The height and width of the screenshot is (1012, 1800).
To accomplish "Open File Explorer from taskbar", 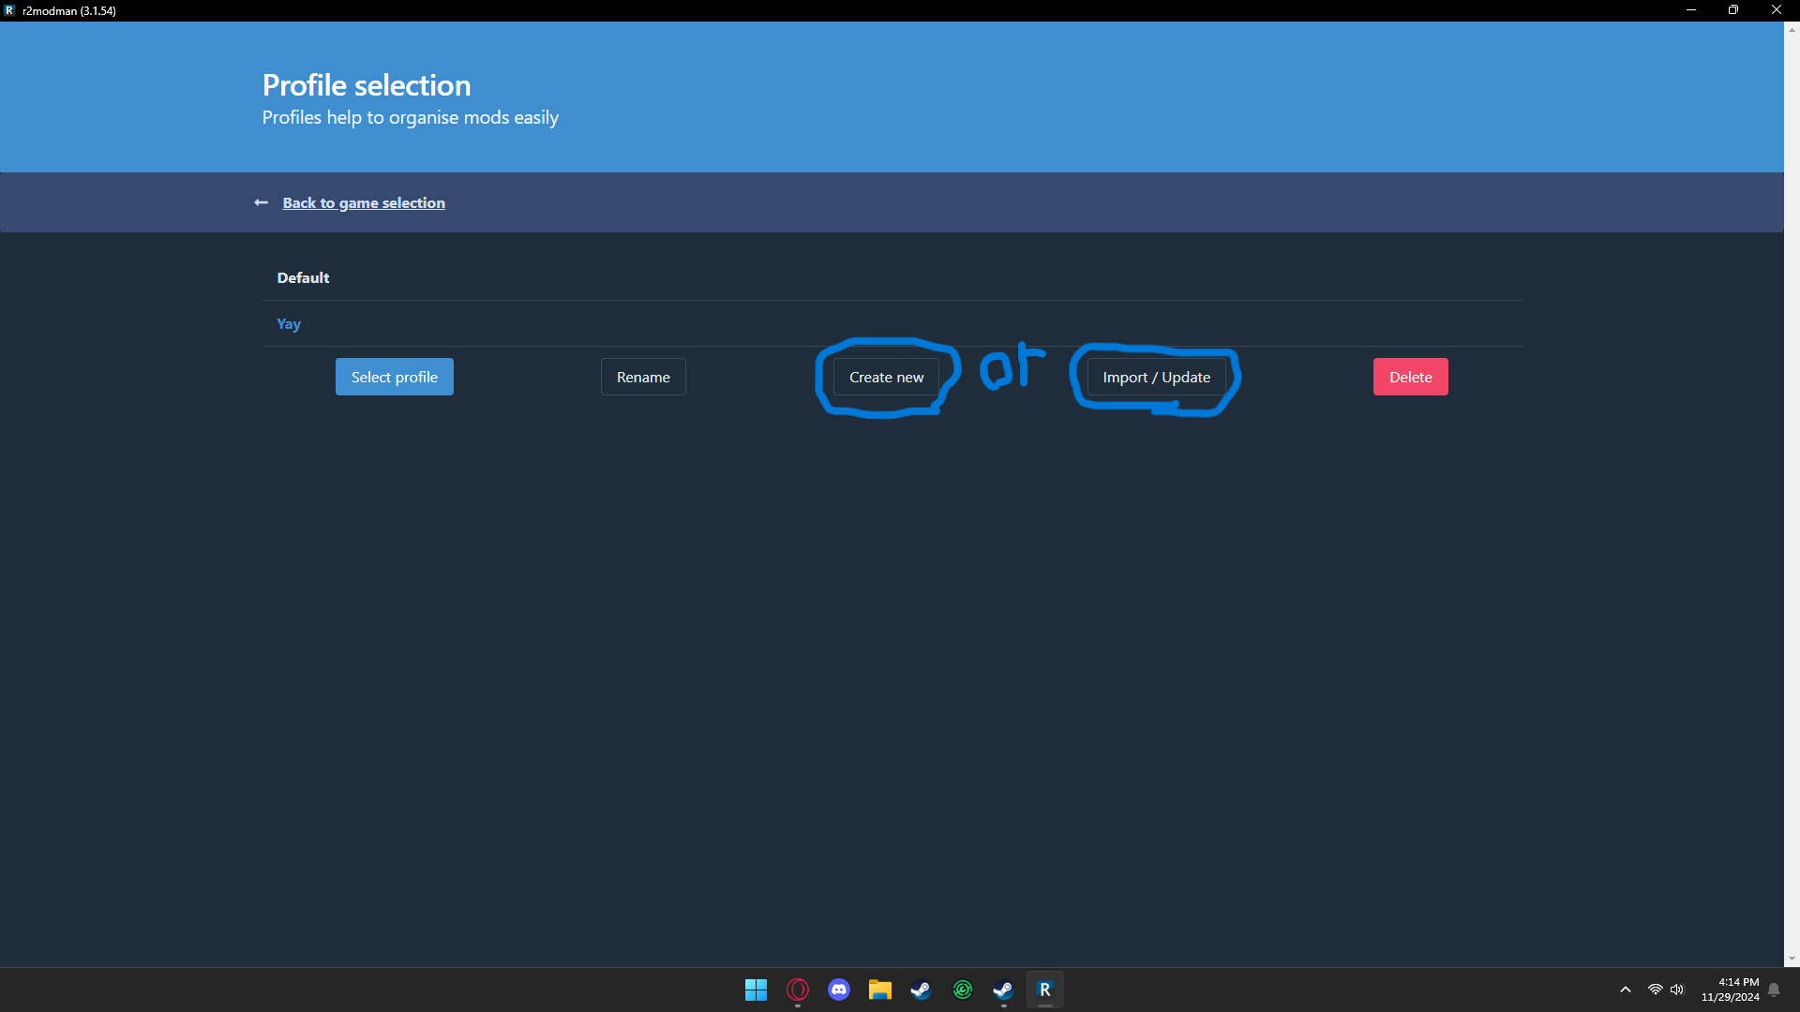I will 879,990.
